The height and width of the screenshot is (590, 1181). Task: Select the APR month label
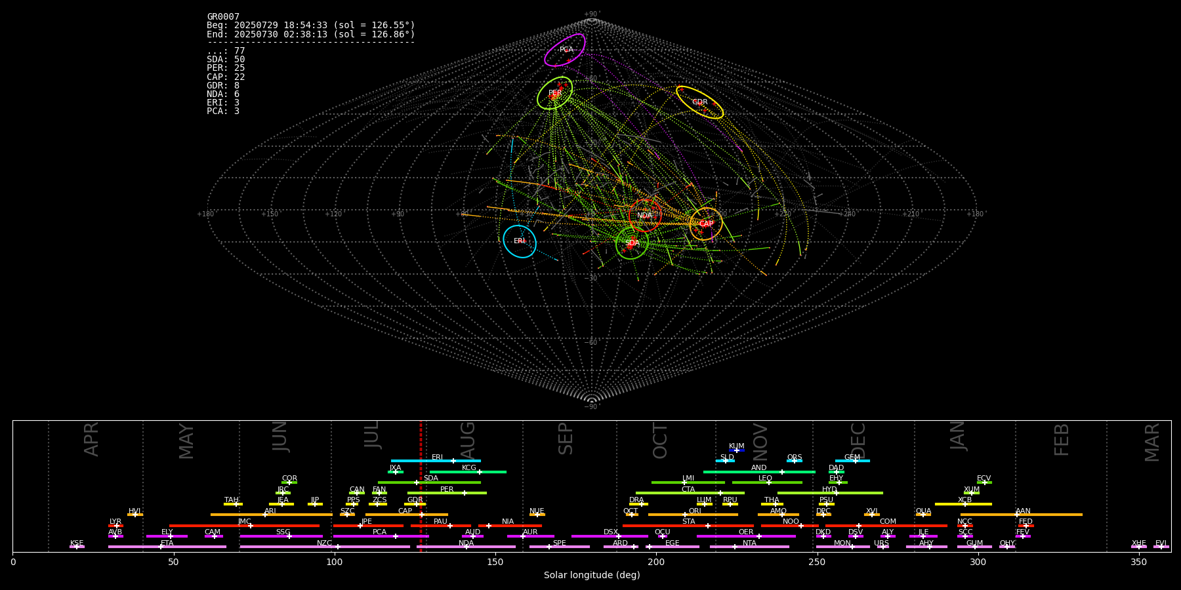pyautogui.click(x=92, y=439)
